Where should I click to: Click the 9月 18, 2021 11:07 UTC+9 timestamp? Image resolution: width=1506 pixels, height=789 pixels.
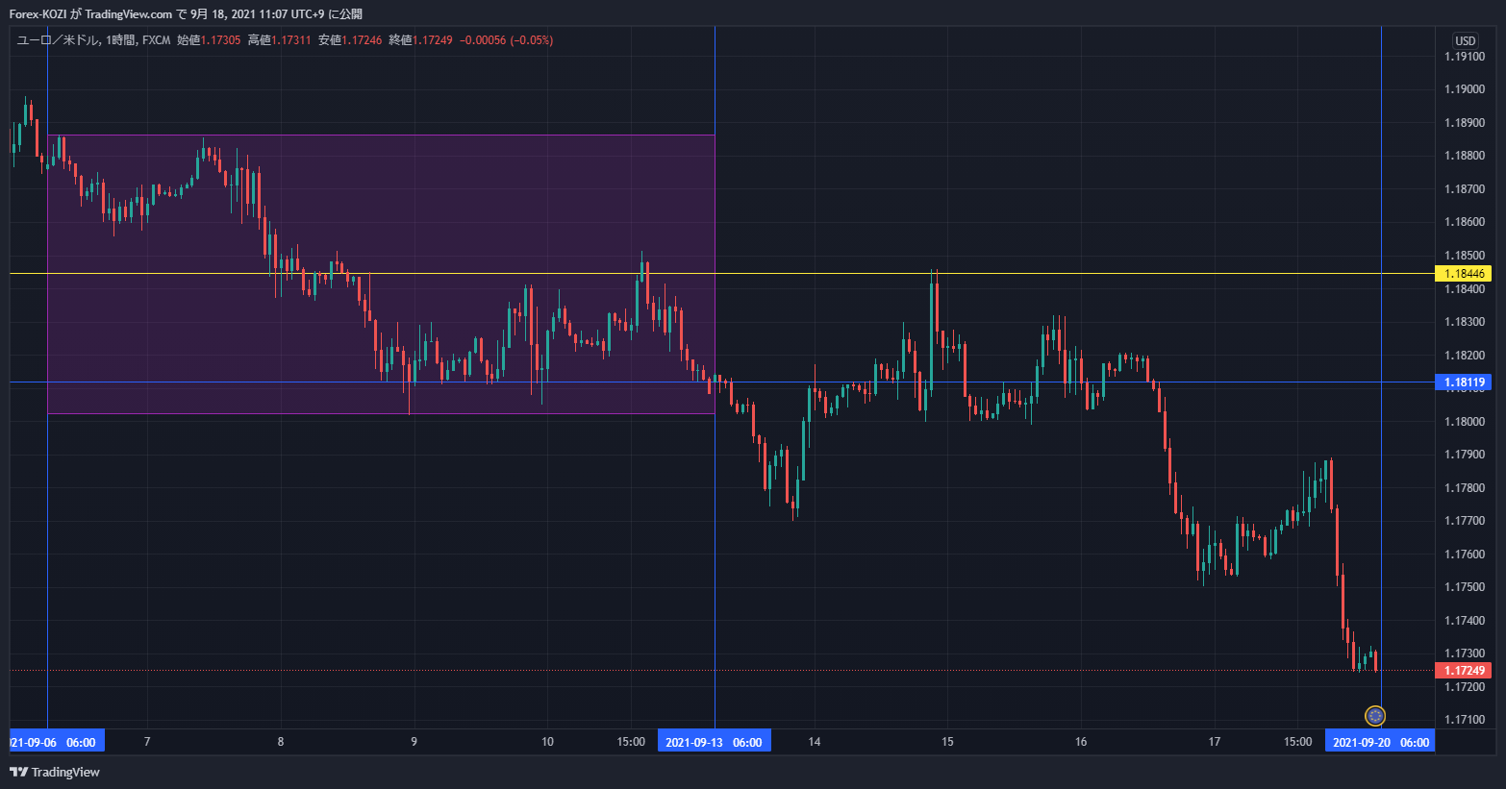pyautogui.click(x=257, y=14)
